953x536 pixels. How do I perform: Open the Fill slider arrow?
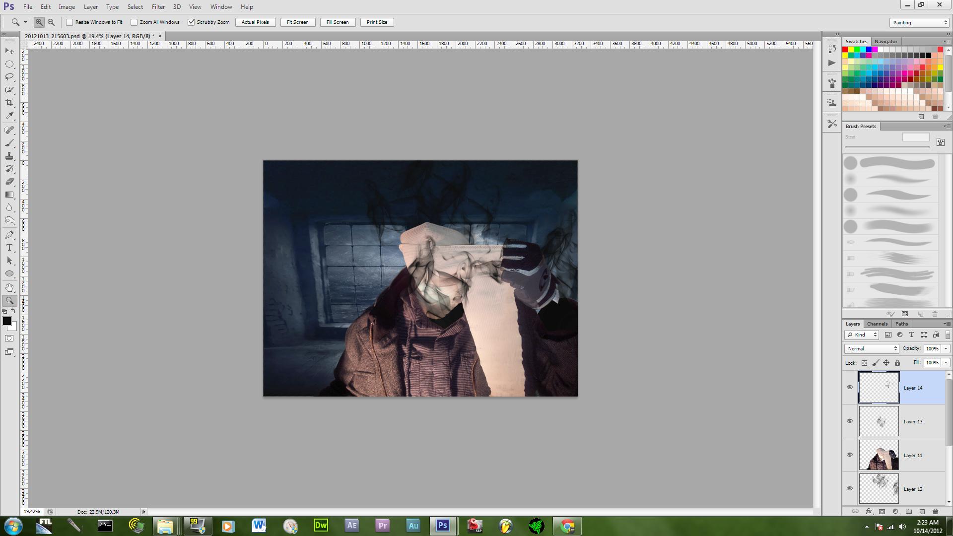pos(946,363)
